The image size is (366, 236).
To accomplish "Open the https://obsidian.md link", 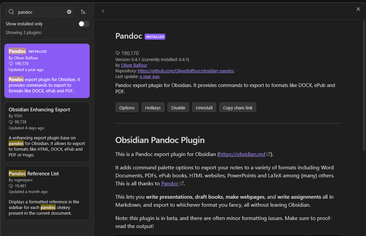I will tap(242, 154).
